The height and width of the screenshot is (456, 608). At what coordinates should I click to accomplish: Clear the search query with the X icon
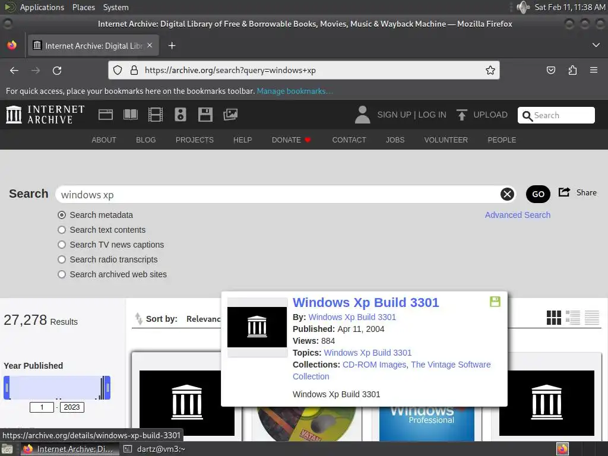[507, 194]
